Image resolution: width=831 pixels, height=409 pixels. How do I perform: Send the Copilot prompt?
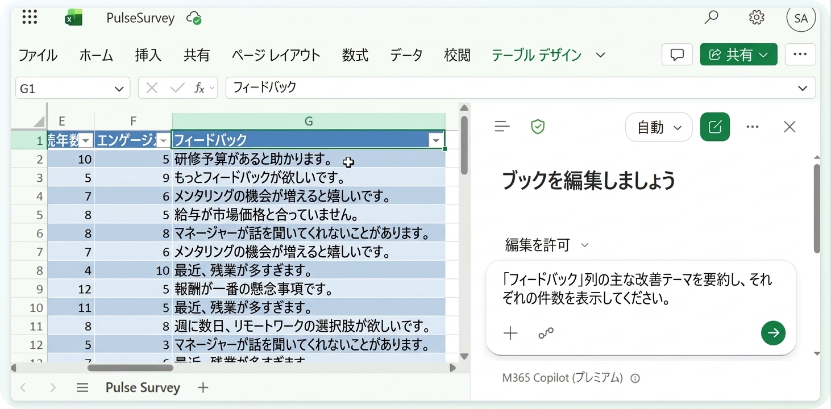point(773,333)
